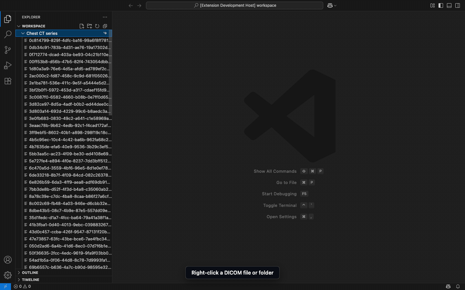The height and width of the screenshot is (290, 465).
Task: Open Explorer views and more actions menu
Action: (105, 17)
